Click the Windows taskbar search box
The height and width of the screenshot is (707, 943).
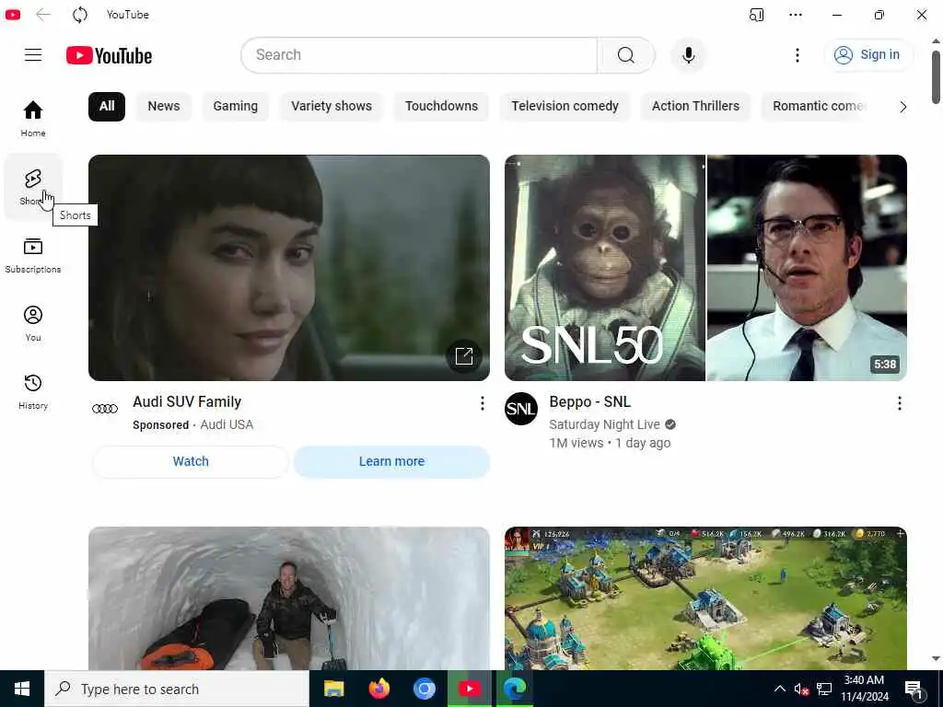pos(177,689)
